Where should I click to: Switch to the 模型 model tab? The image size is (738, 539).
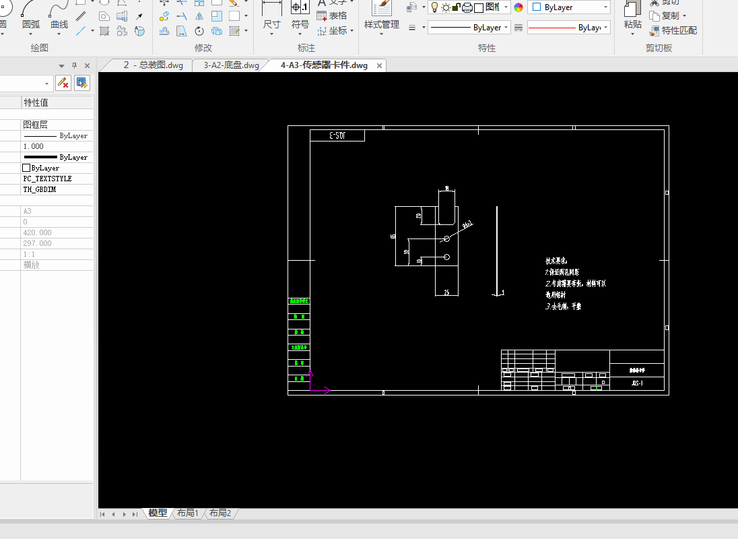click(x=158, y=513)
